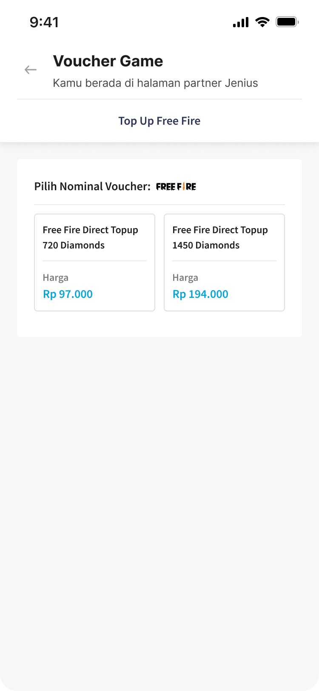Tap Free Fire Direct Topup title on 1450 card
319x691 pixels.
(x=220, y=230)
